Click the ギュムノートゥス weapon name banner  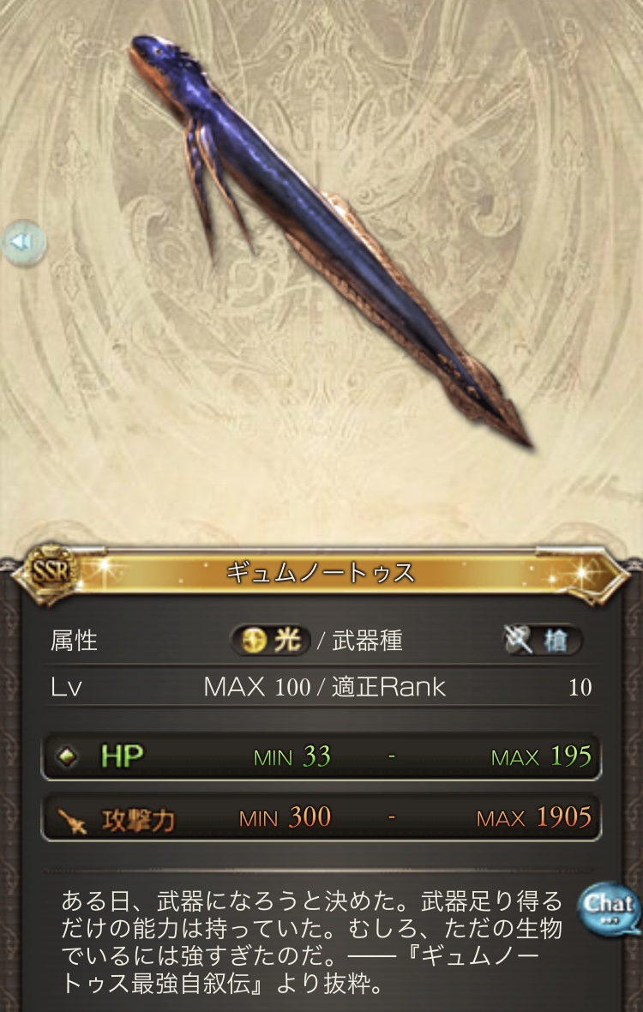tap(321, 573)
